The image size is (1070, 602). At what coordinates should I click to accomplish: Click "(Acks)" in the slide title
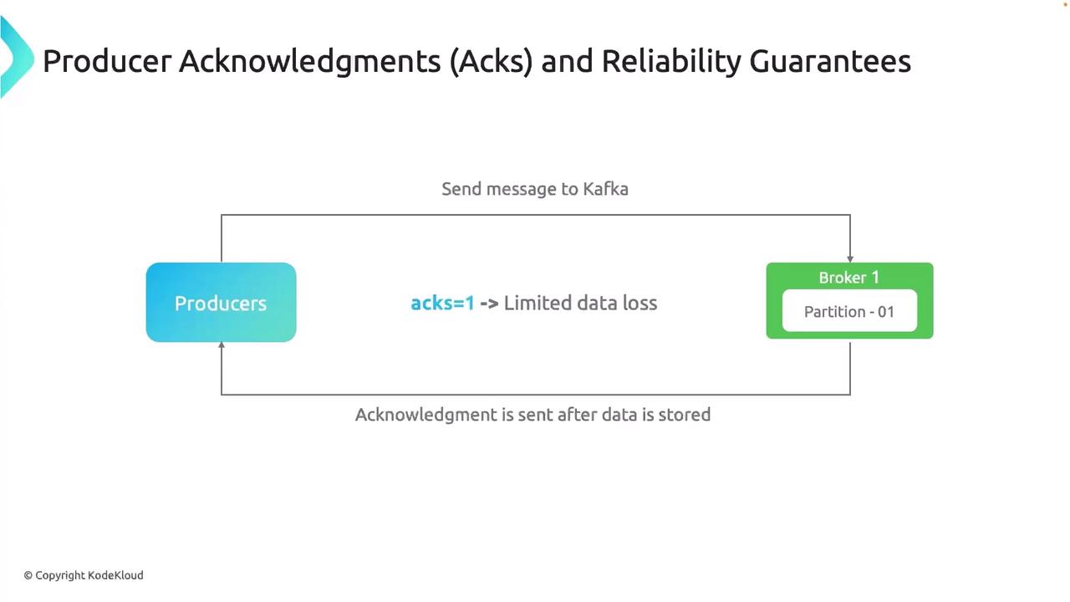tap(491, 61)
